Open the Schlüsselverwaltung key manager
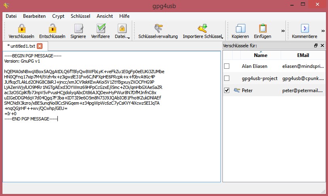The width and height of the screenshot is (328, 196). [x=158, y=29]
